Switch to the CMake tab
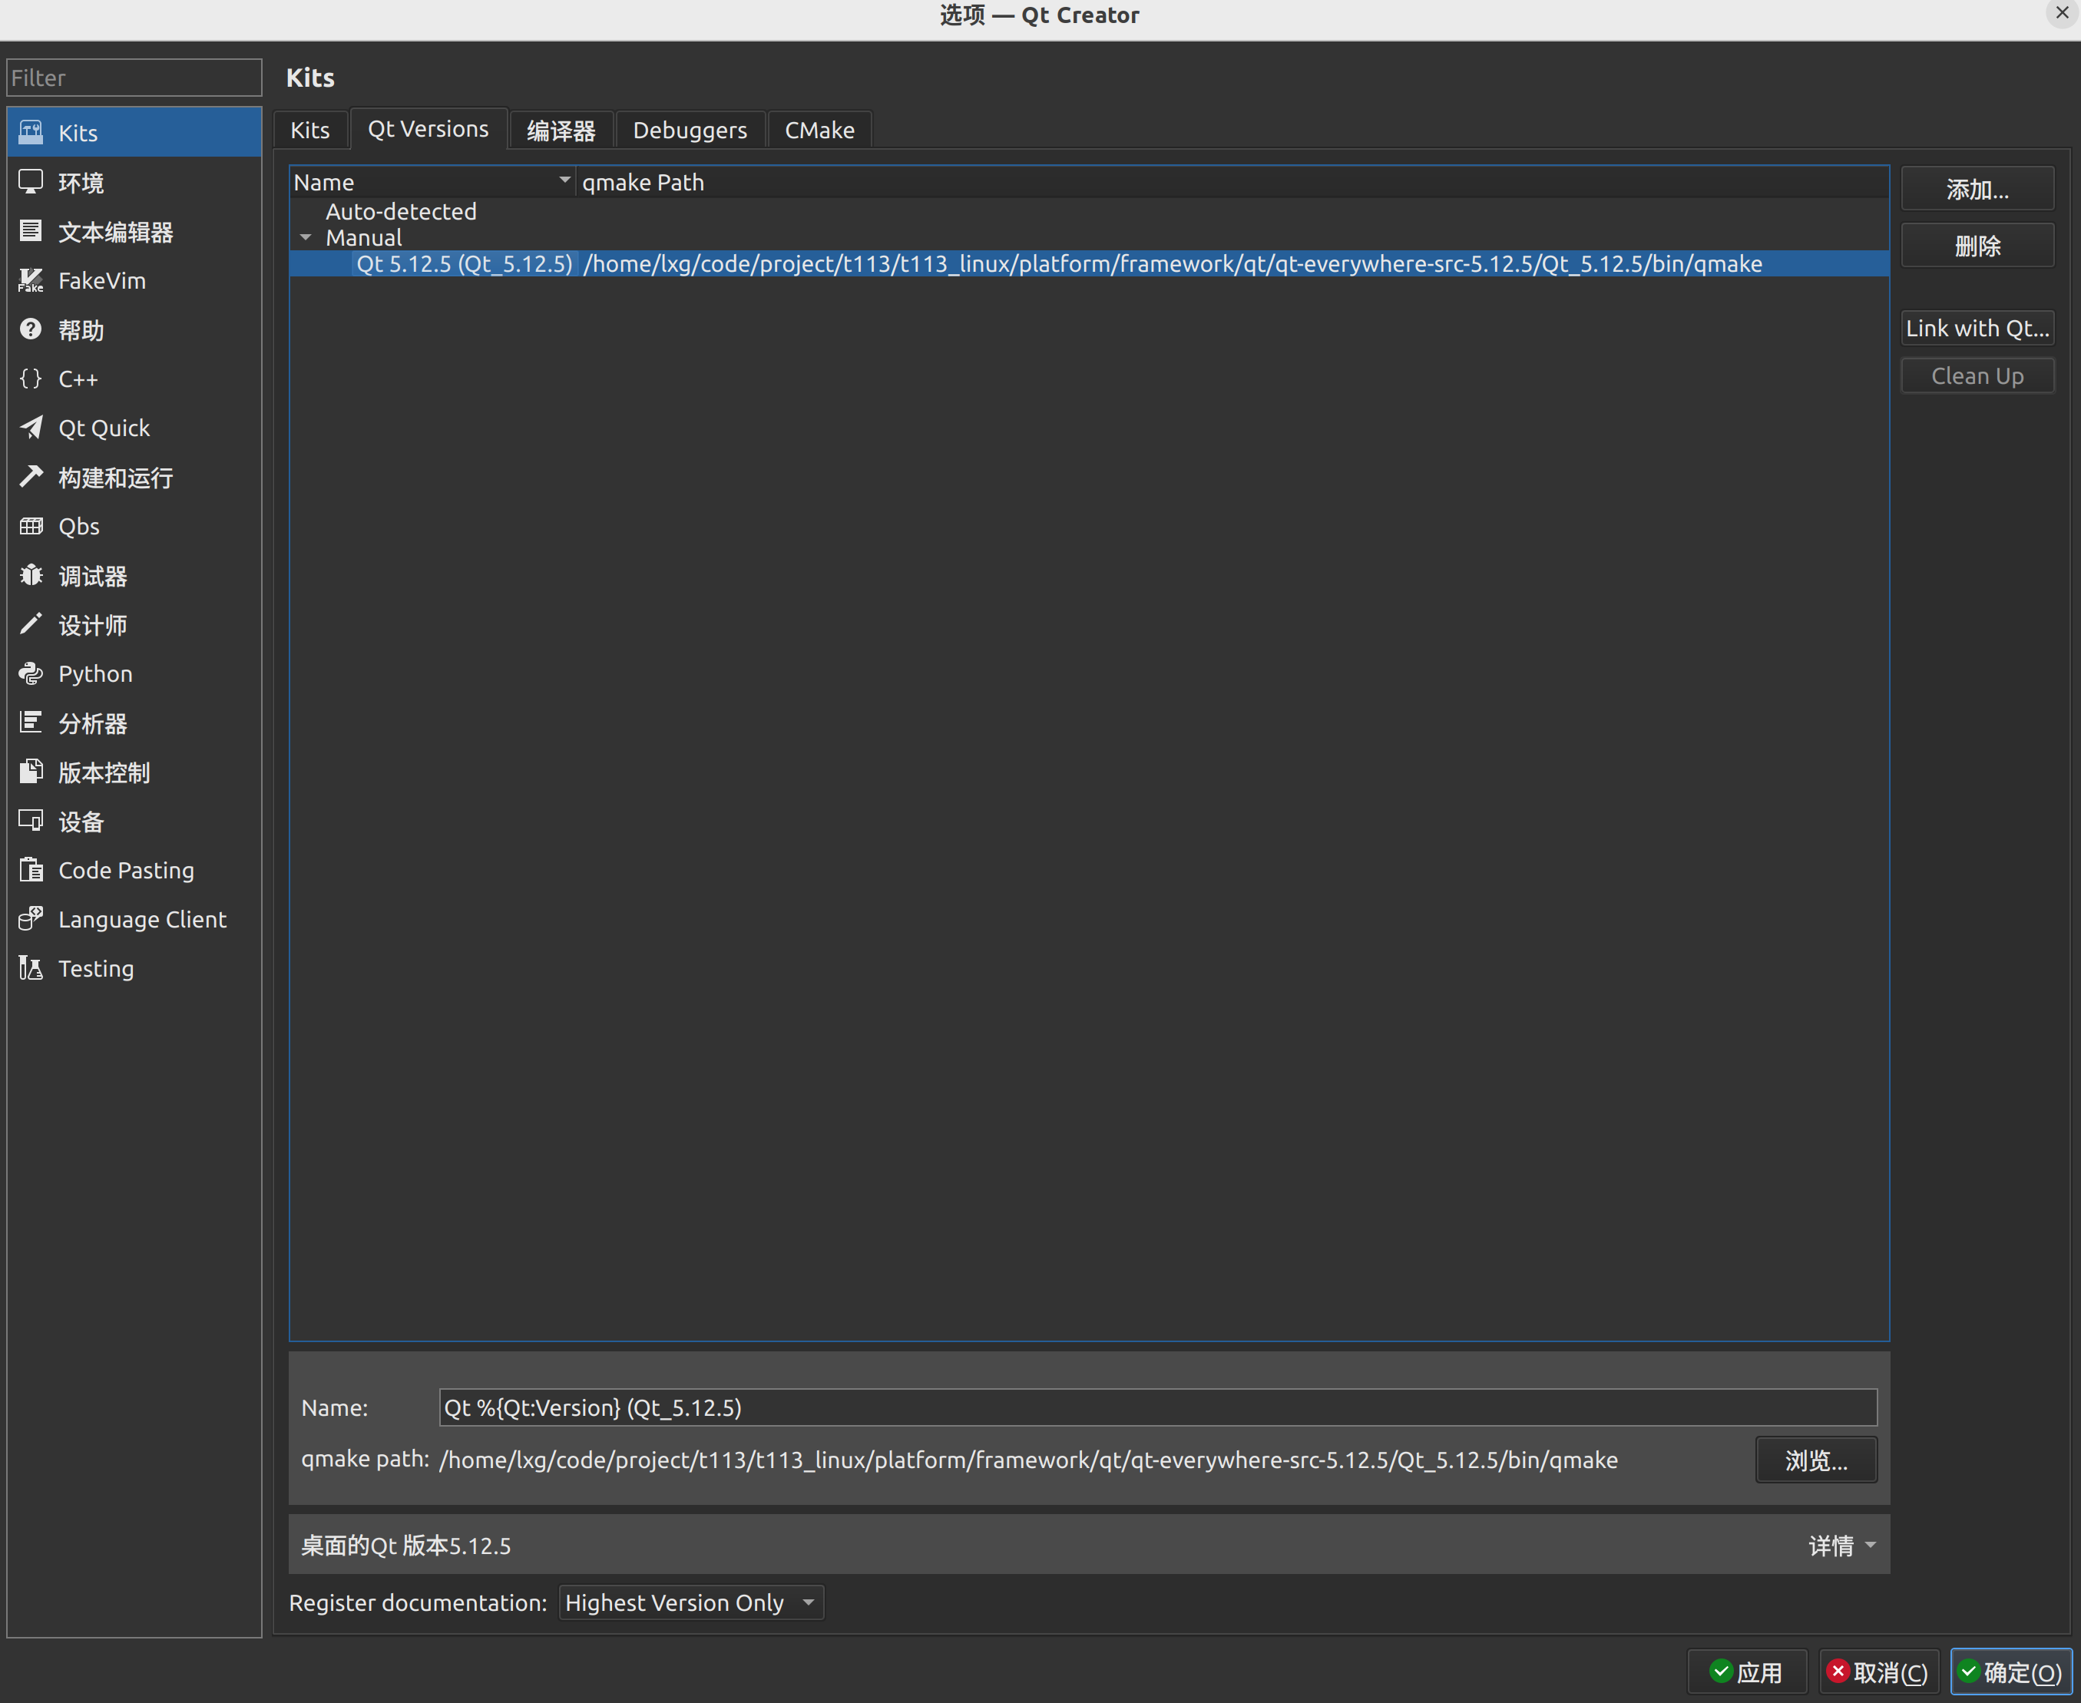The width and height of the screenshot is (2081, 1703). [x=819, y=130]
